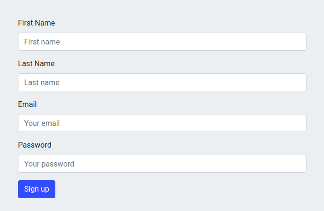Select the Email label above the field
The image size is (324, 211).
click(x=27, y=105)
